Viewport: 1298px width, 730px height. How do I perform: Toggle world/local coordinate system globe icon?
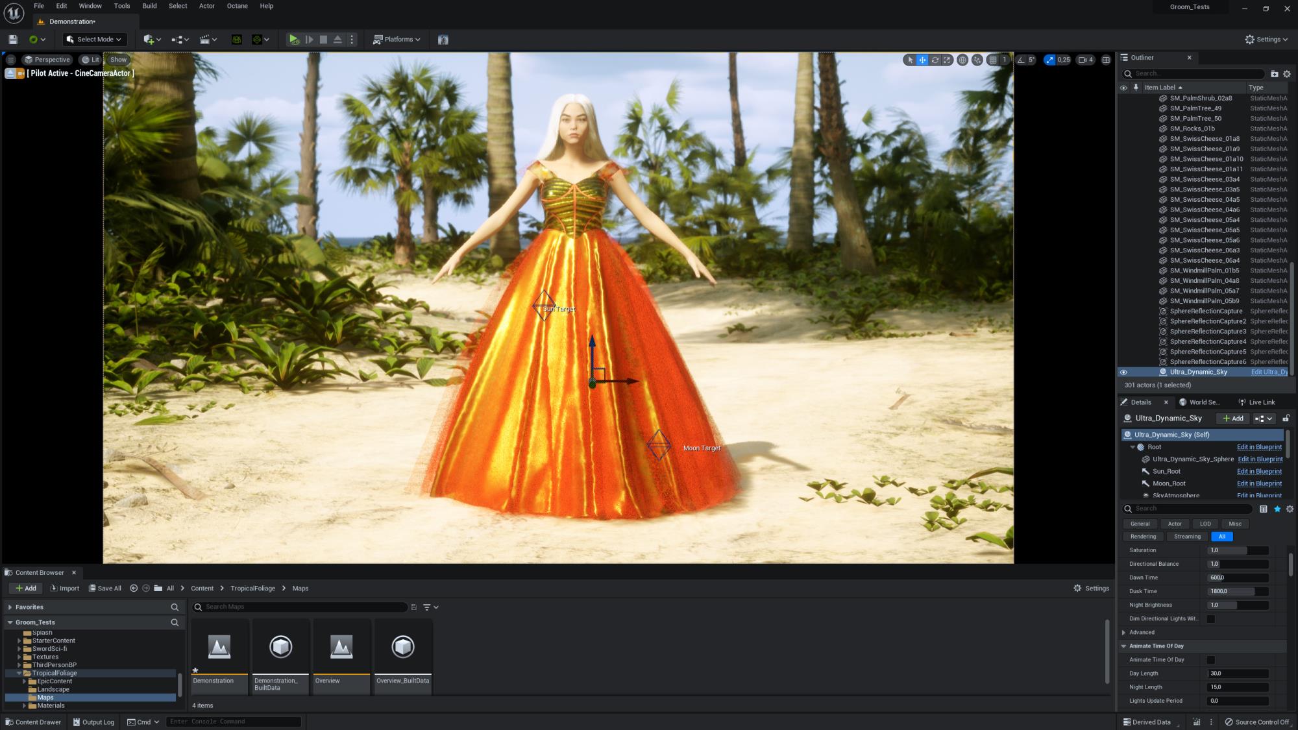pyautogui.click(x=962, y=60)
